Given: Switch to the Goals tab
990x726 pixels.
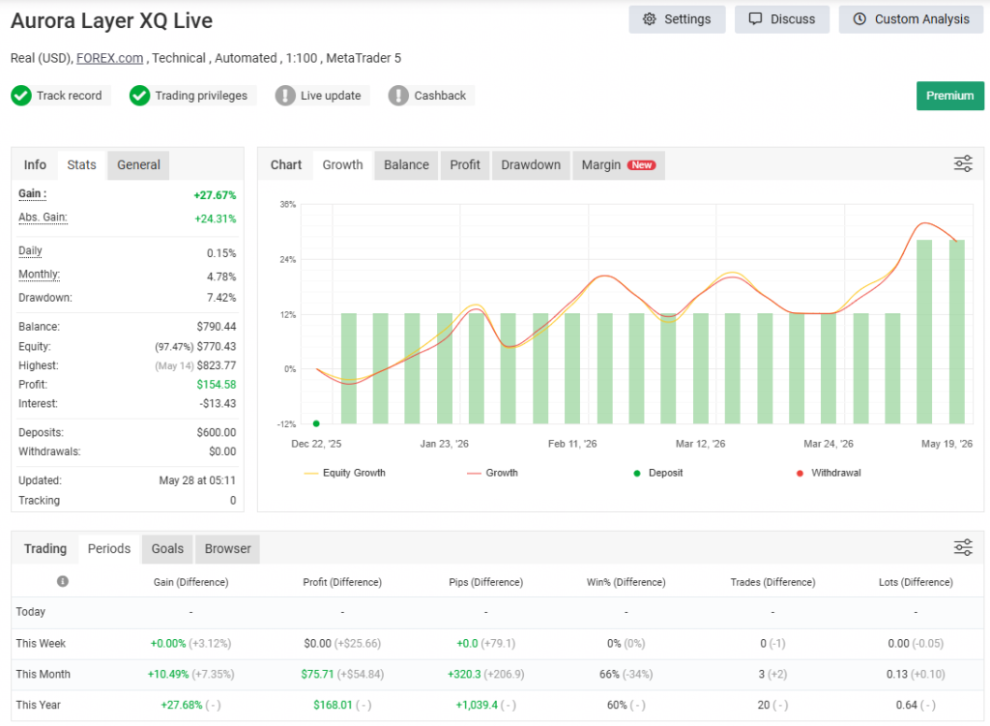Looking at the screenshot, I should point(167,548).
